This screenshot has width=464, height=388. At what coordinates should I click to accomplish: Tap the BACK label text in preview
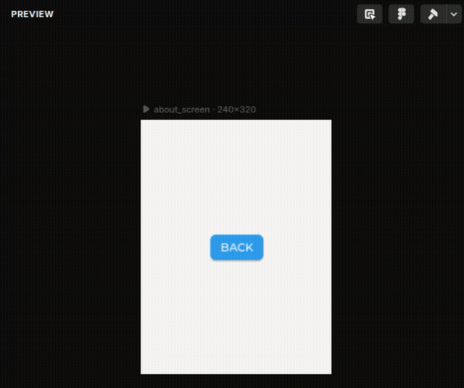click(237, 247)
